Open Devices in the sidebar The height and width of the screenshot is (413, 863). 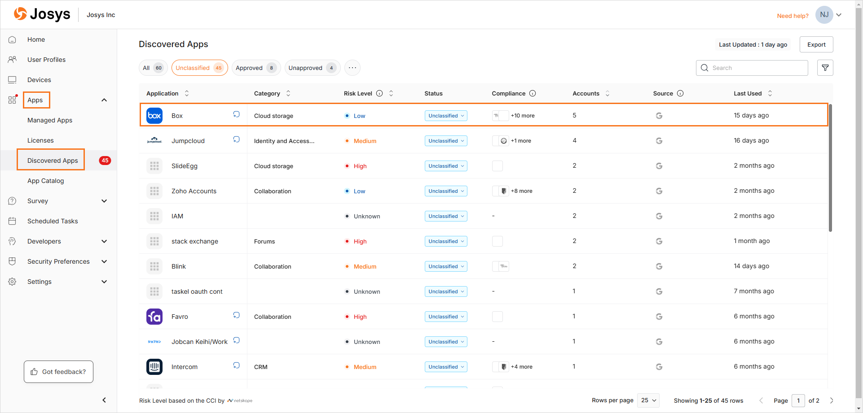[x=39, y=80]
